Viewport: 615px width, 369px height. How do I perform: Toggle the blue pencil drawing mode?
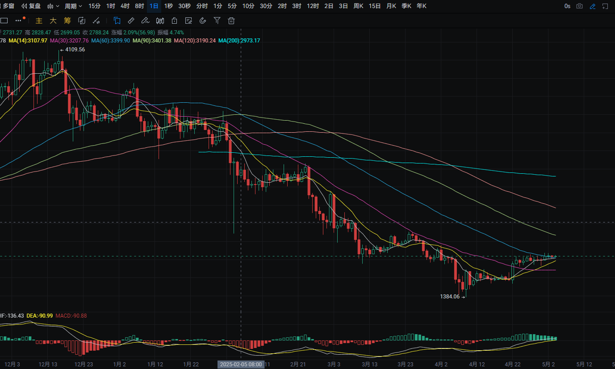pyautogui.click(x=593, y=6)
